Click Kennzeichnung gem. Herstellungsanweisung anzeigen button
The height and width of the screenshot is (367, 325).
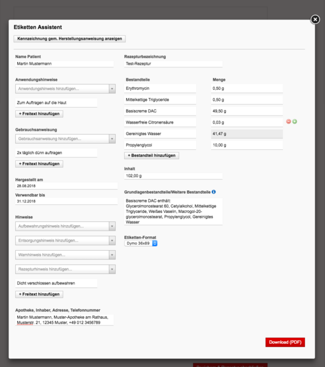pyautogui.click(x=70, y=39)
